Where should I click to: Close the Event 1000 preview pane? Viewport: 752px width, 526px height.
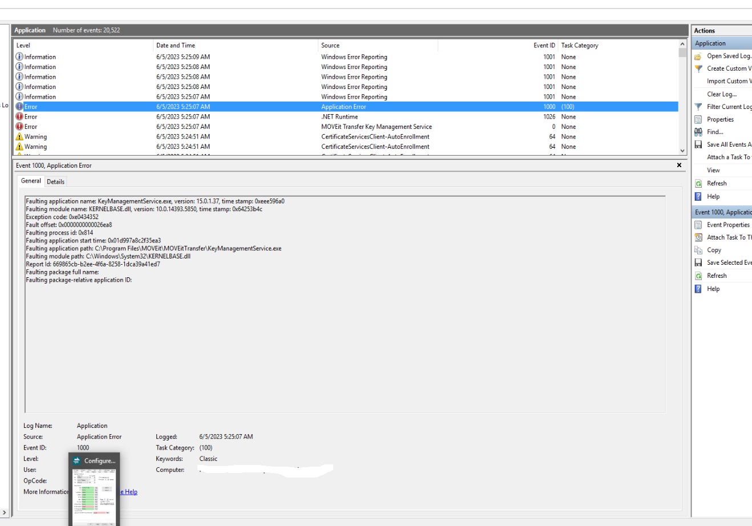tap(679, 165)
